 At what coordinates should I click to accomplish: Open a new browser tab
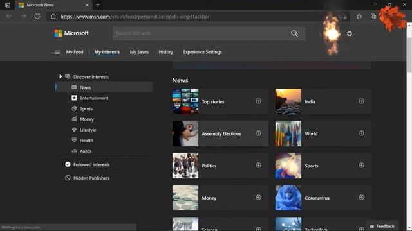[98, 5]
